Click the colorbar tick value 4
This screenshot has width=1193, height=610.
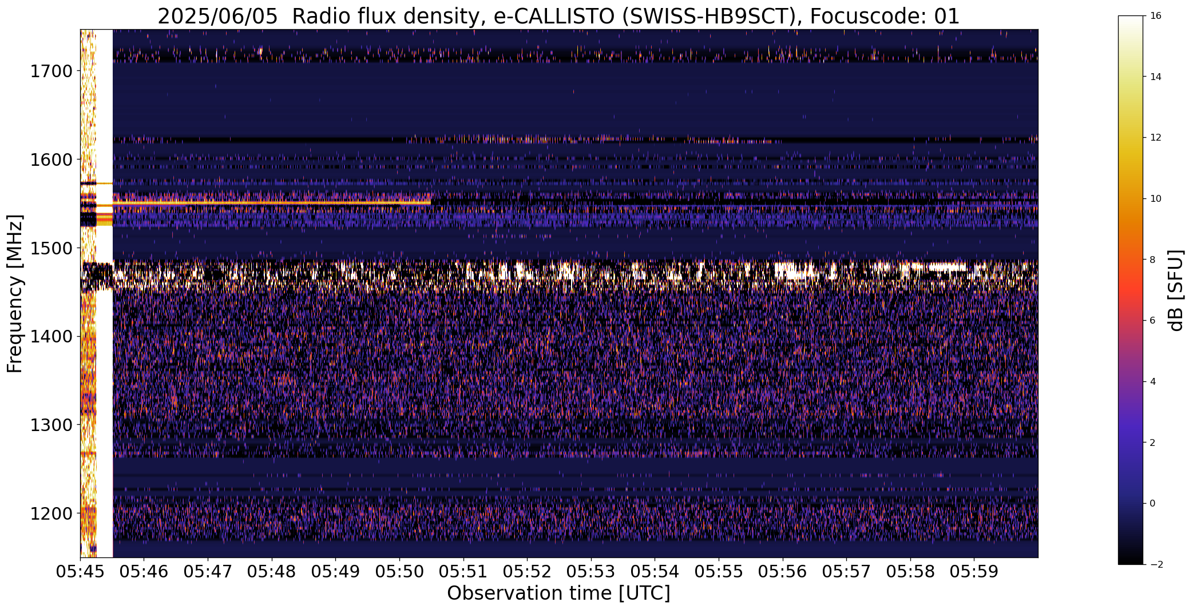tap(1153, 382)
